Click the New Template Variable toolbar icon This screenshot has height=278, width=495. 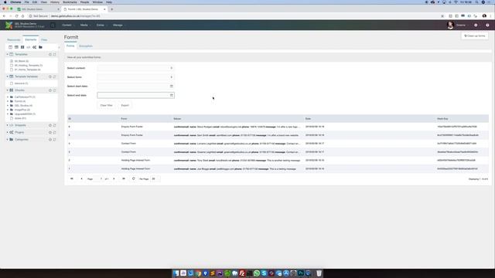click(16, 47)
